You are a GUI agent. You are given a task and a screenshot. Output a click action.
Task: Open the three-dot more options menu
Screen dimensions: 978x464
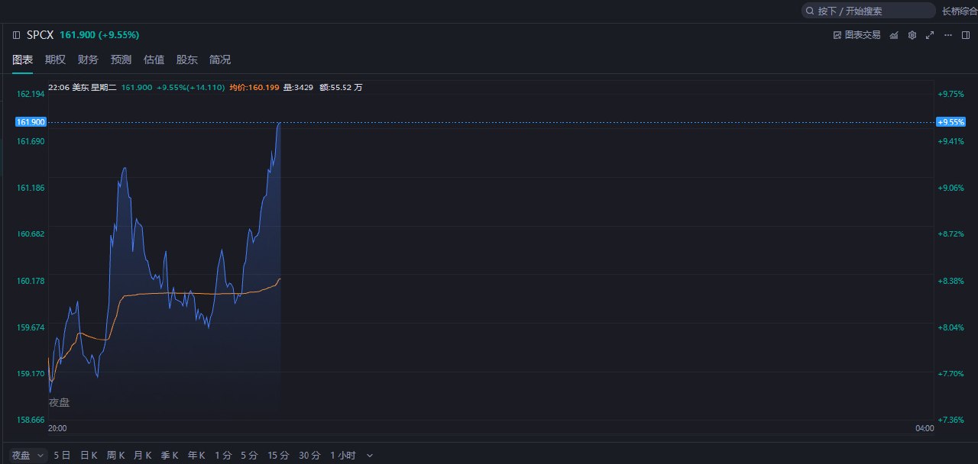point(948,35)
